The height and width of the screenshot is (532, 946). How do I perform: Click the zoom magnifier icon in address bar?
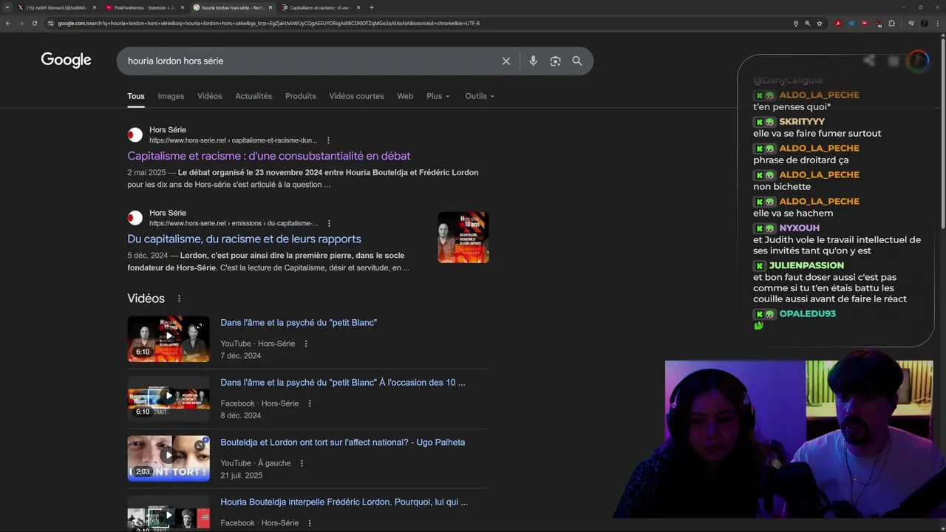coord(807,23)
